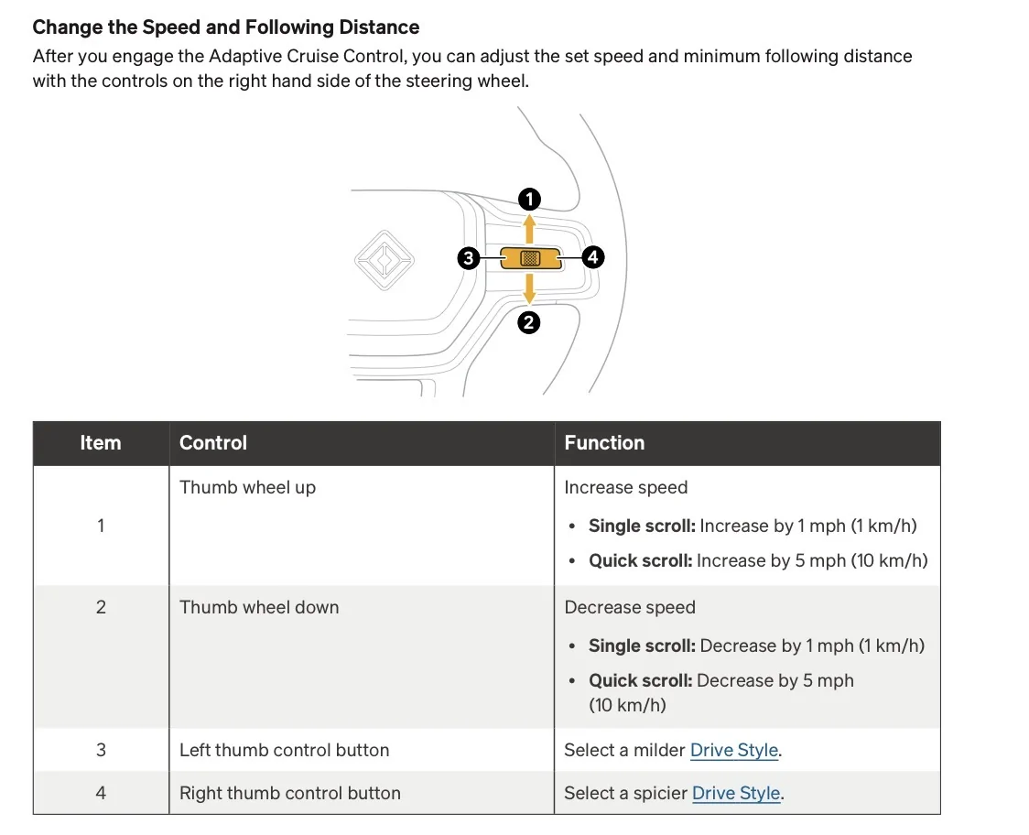
Task: Select the Right thumb control button cell
Action: click(362, 793)
